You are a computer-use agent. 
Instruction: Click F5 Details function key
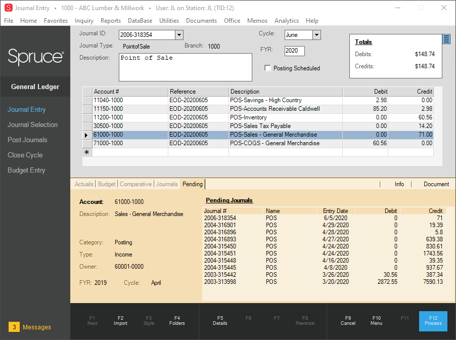click(x=220, y=321)
